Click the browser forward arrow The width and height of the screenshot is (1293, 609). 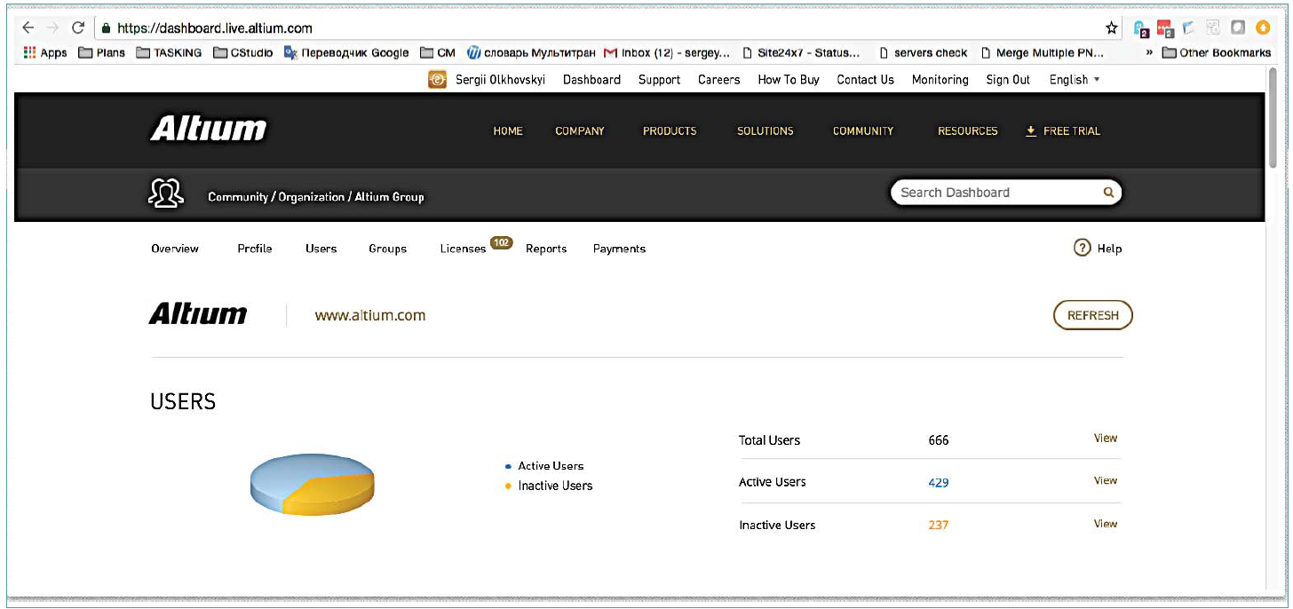click(x=53, y=28)
